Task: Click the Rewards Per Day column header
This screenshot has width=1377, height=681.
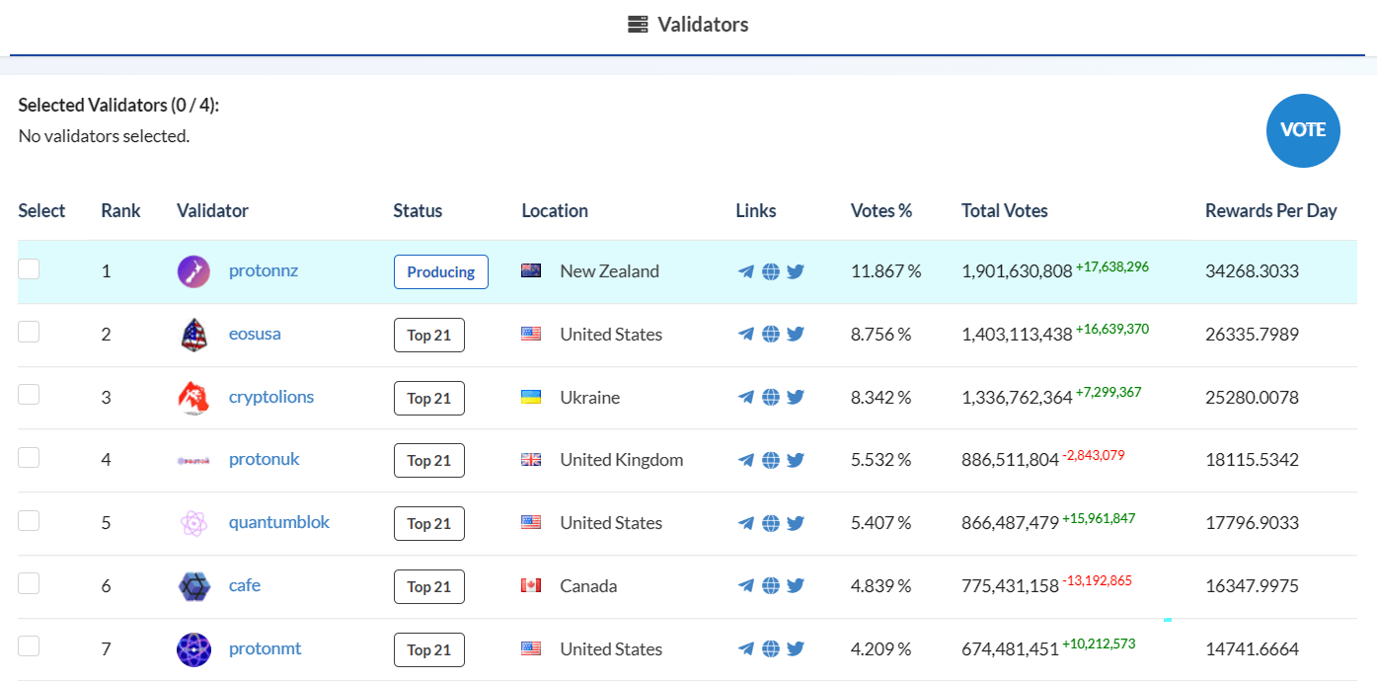Action: (x=1270, y=210)
